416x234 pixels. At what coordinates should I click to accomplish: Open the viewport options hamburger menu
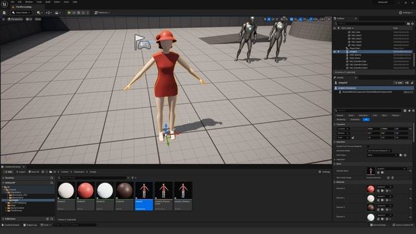[x=3, y=19]
